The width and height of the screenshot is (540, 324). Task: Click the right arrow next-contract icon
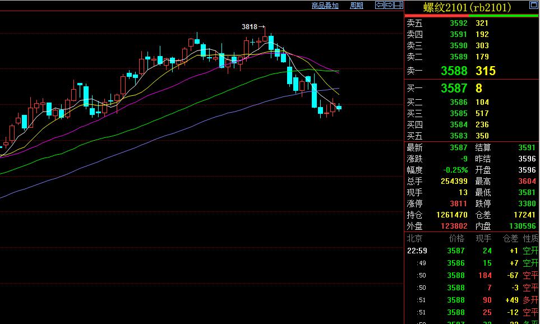389,5
